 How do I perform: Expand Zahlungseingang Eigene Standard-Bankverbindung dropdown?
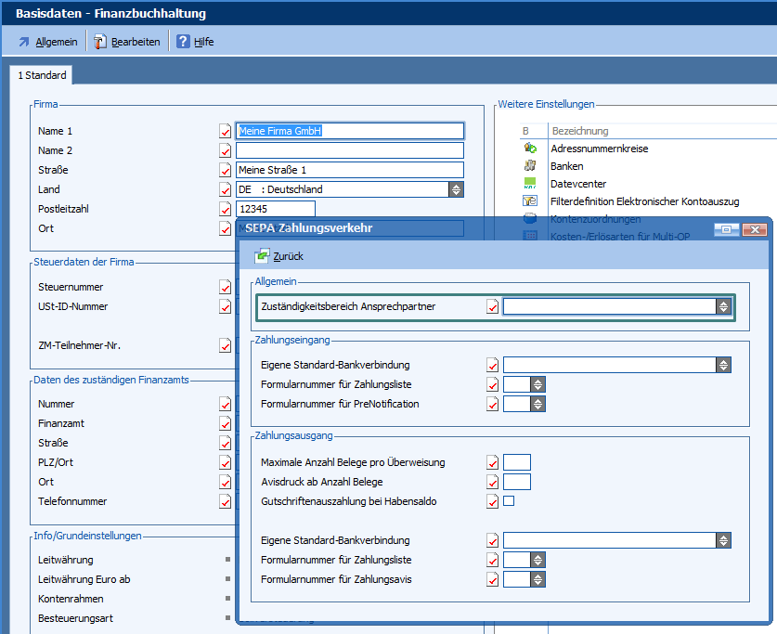[723, 365]
